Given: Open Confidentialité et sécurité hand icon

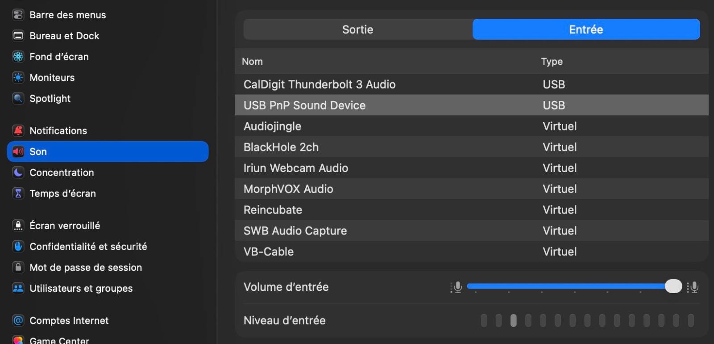Looking at the screenshot, I should [x=18, y=247].
